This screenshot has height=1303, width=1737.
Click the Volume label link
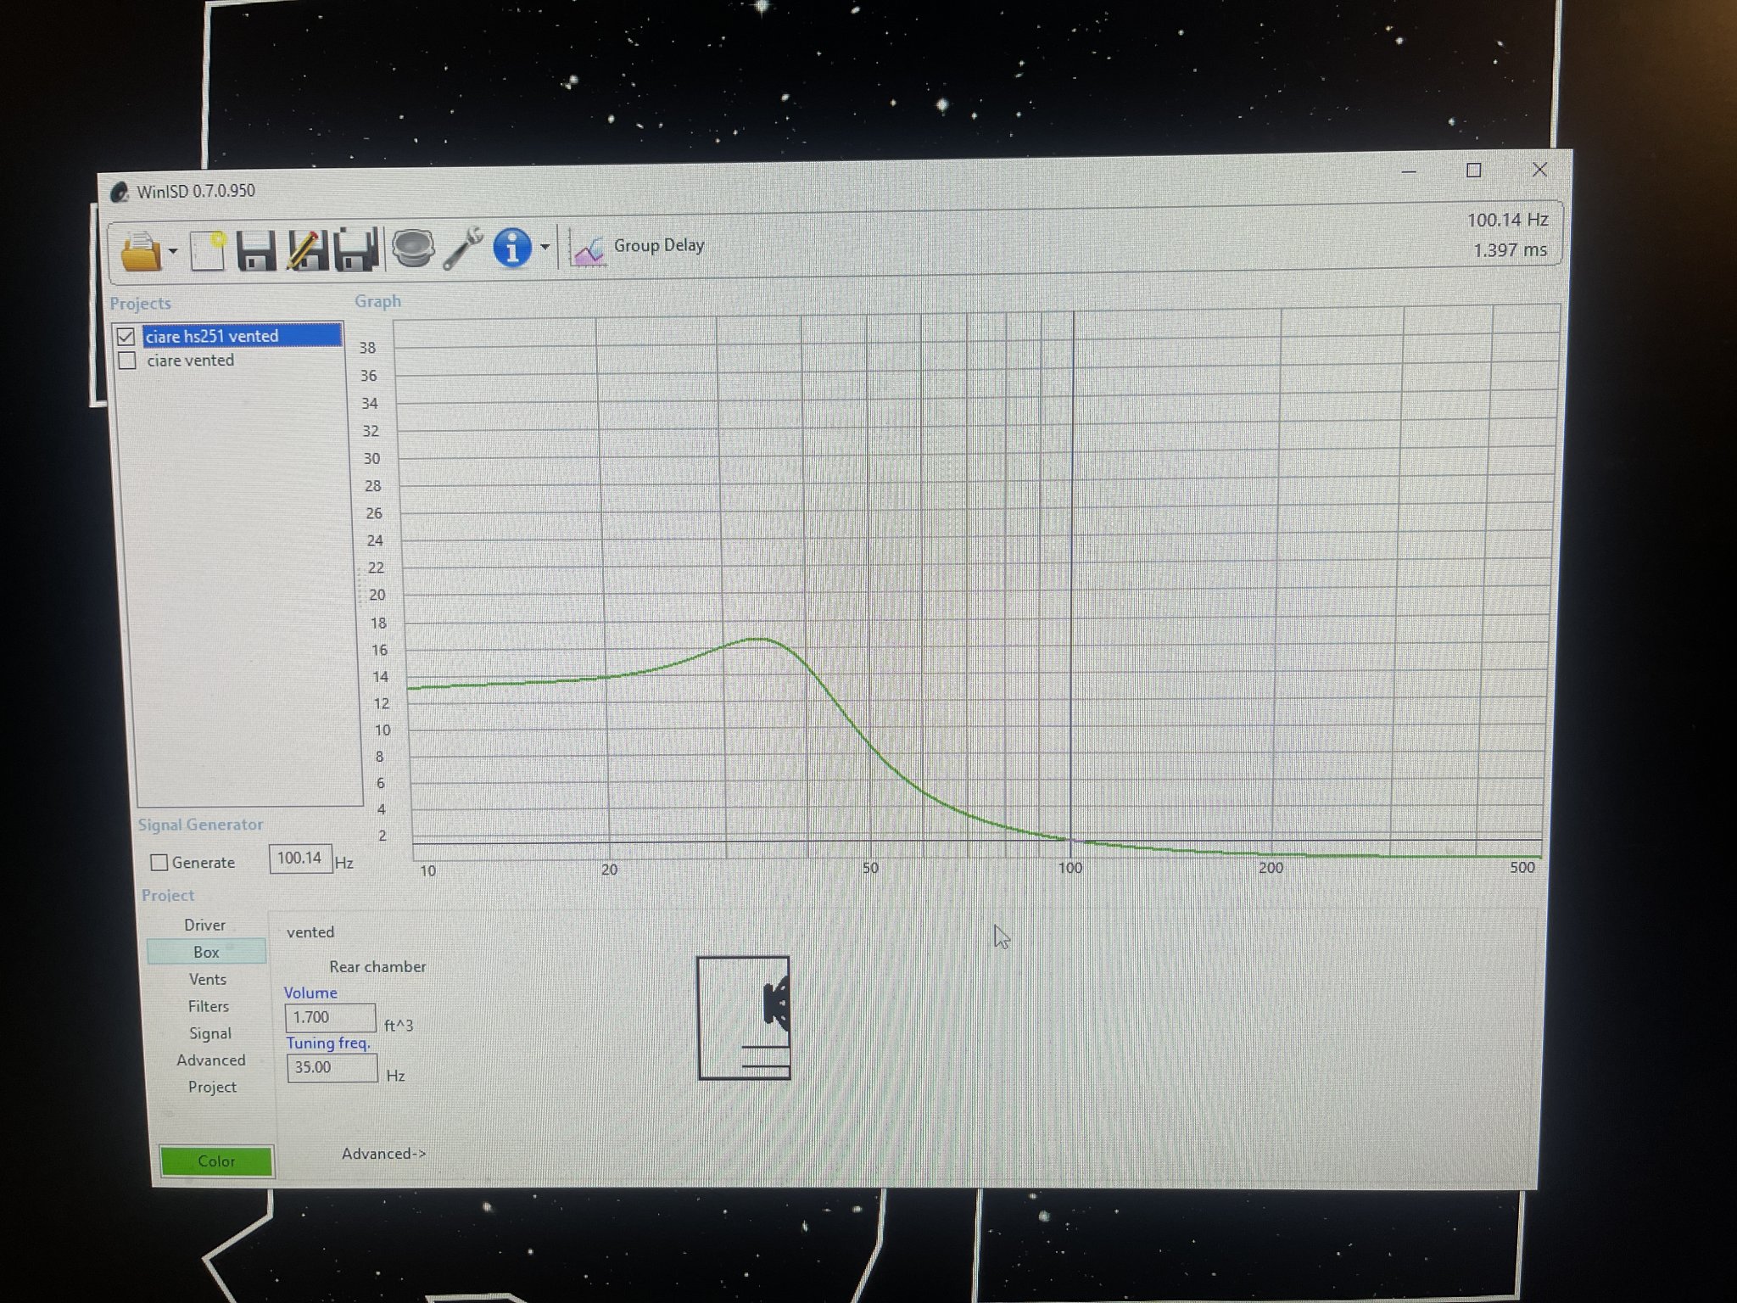point(310,993)
